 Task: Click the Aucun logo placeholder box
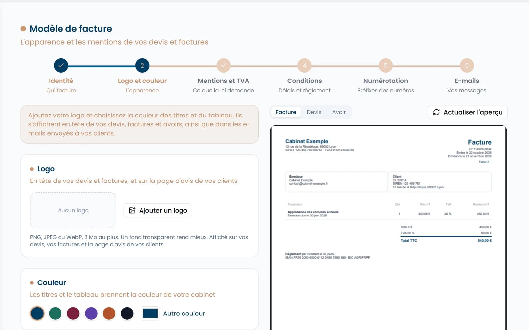tap(73, 210)
